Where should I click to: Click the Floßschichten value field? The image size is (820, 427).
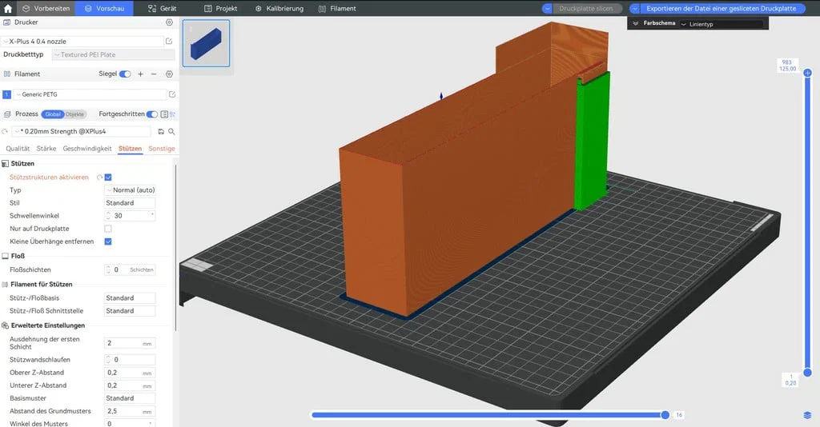pyautogui.click(x=130, y=270)
